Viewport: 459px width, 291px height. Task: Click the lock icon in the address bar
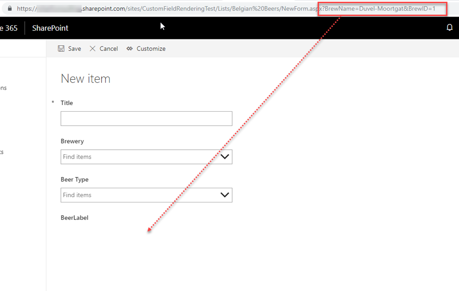click(x=9, y=8)
